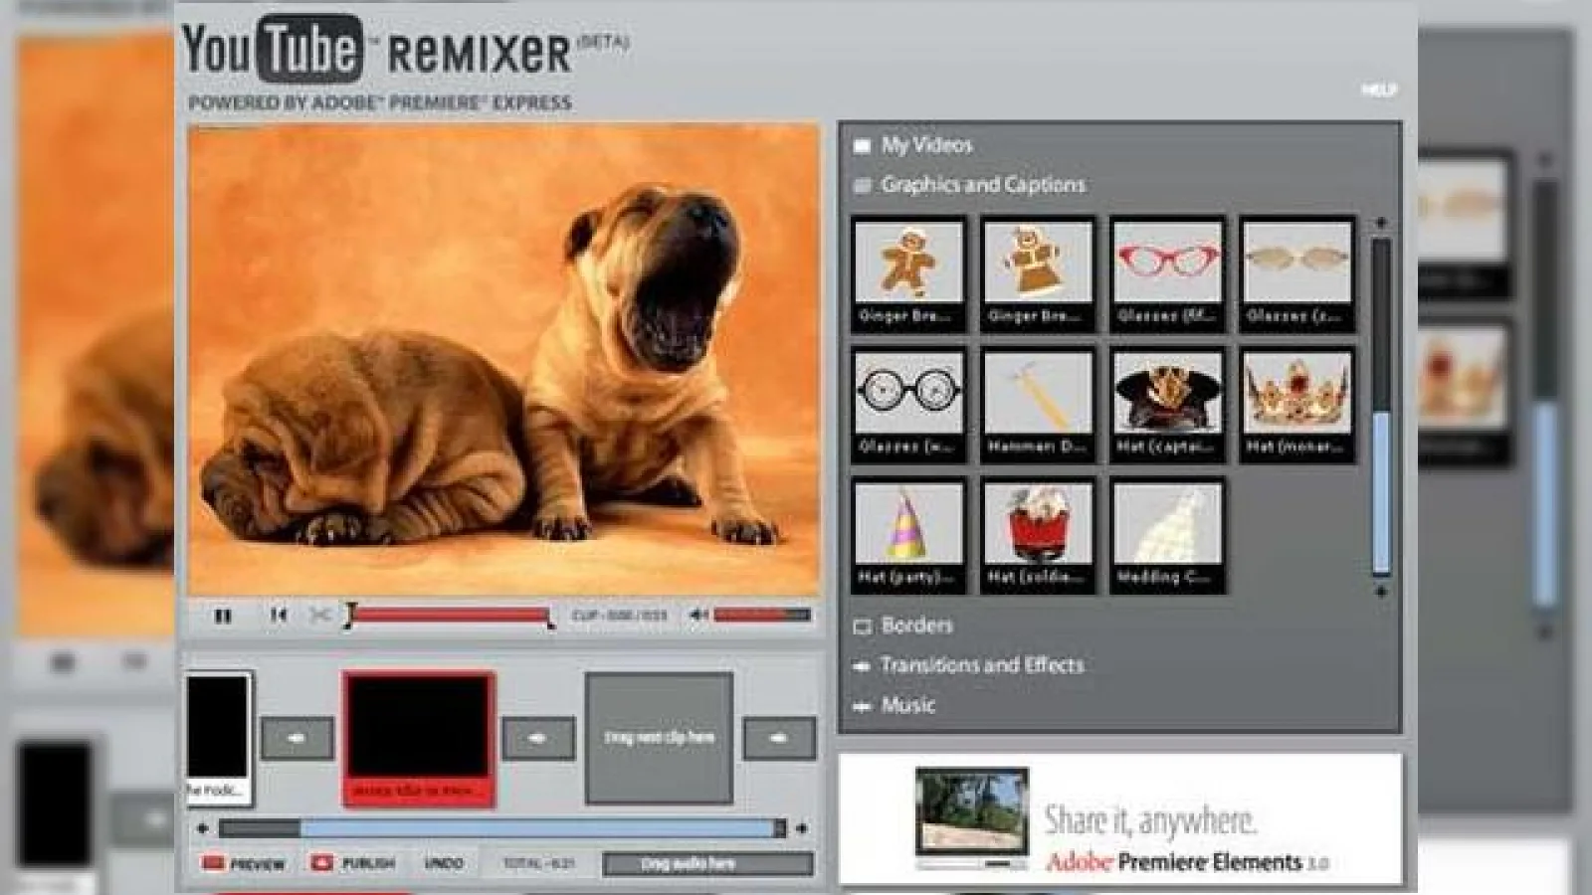The height and width of the screenshot is (895, 1592).
Task: Click the timeline scroll-right arrow
Action: pyautogui.click(x=802, y=827)
